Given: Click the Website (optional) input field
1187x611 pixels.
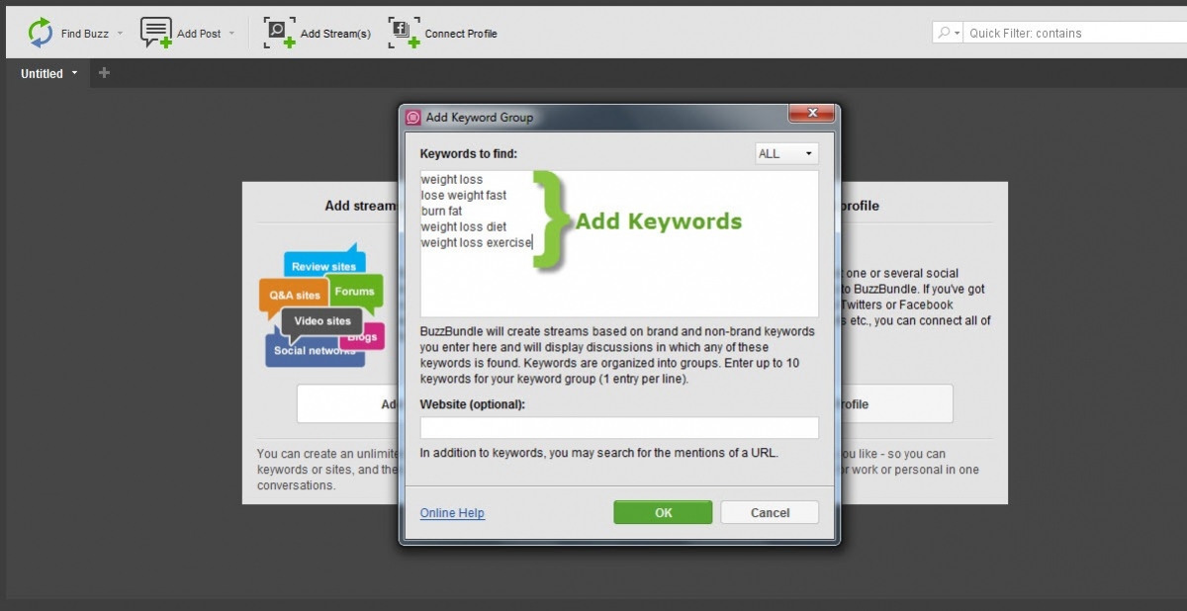Looking at the screenshot, I should click(618, 427).
